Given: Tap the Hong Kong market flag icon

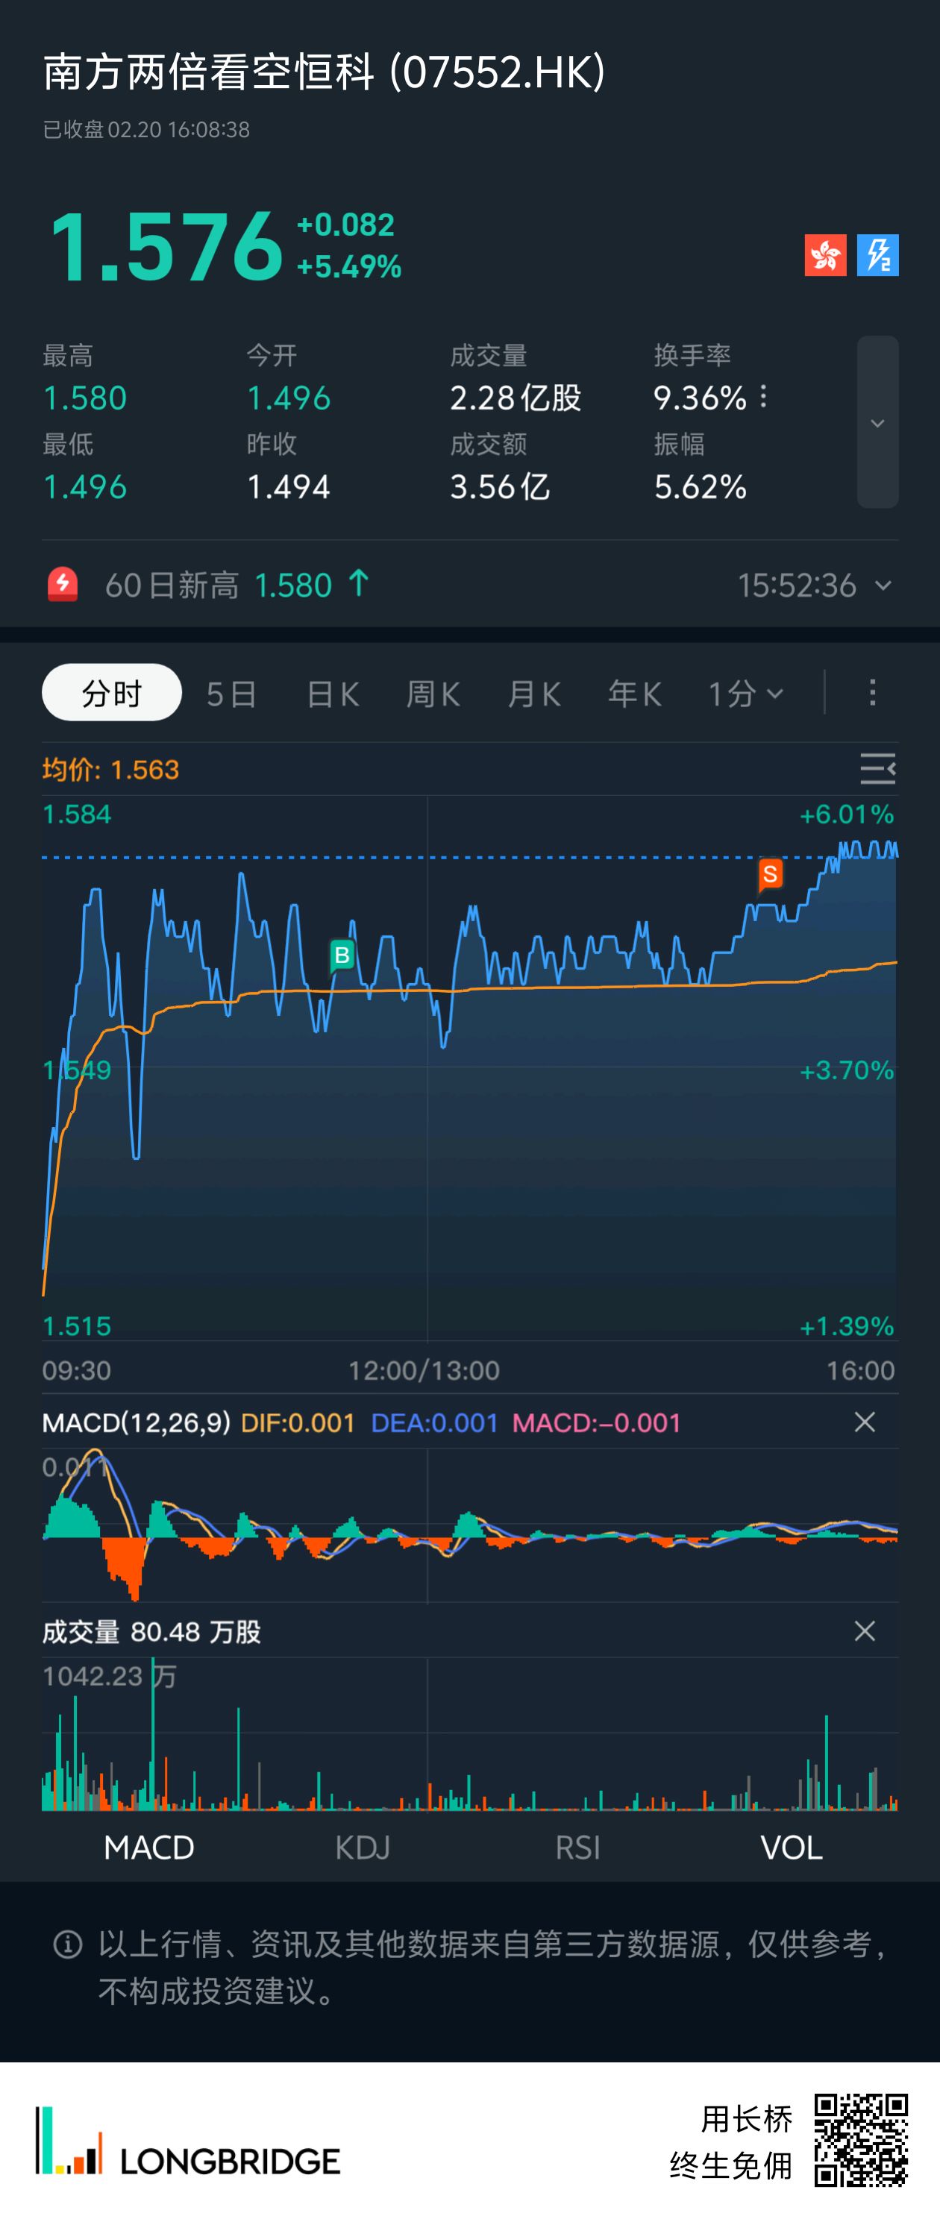Looking at the screenshot, I should (x=824, y=255).
